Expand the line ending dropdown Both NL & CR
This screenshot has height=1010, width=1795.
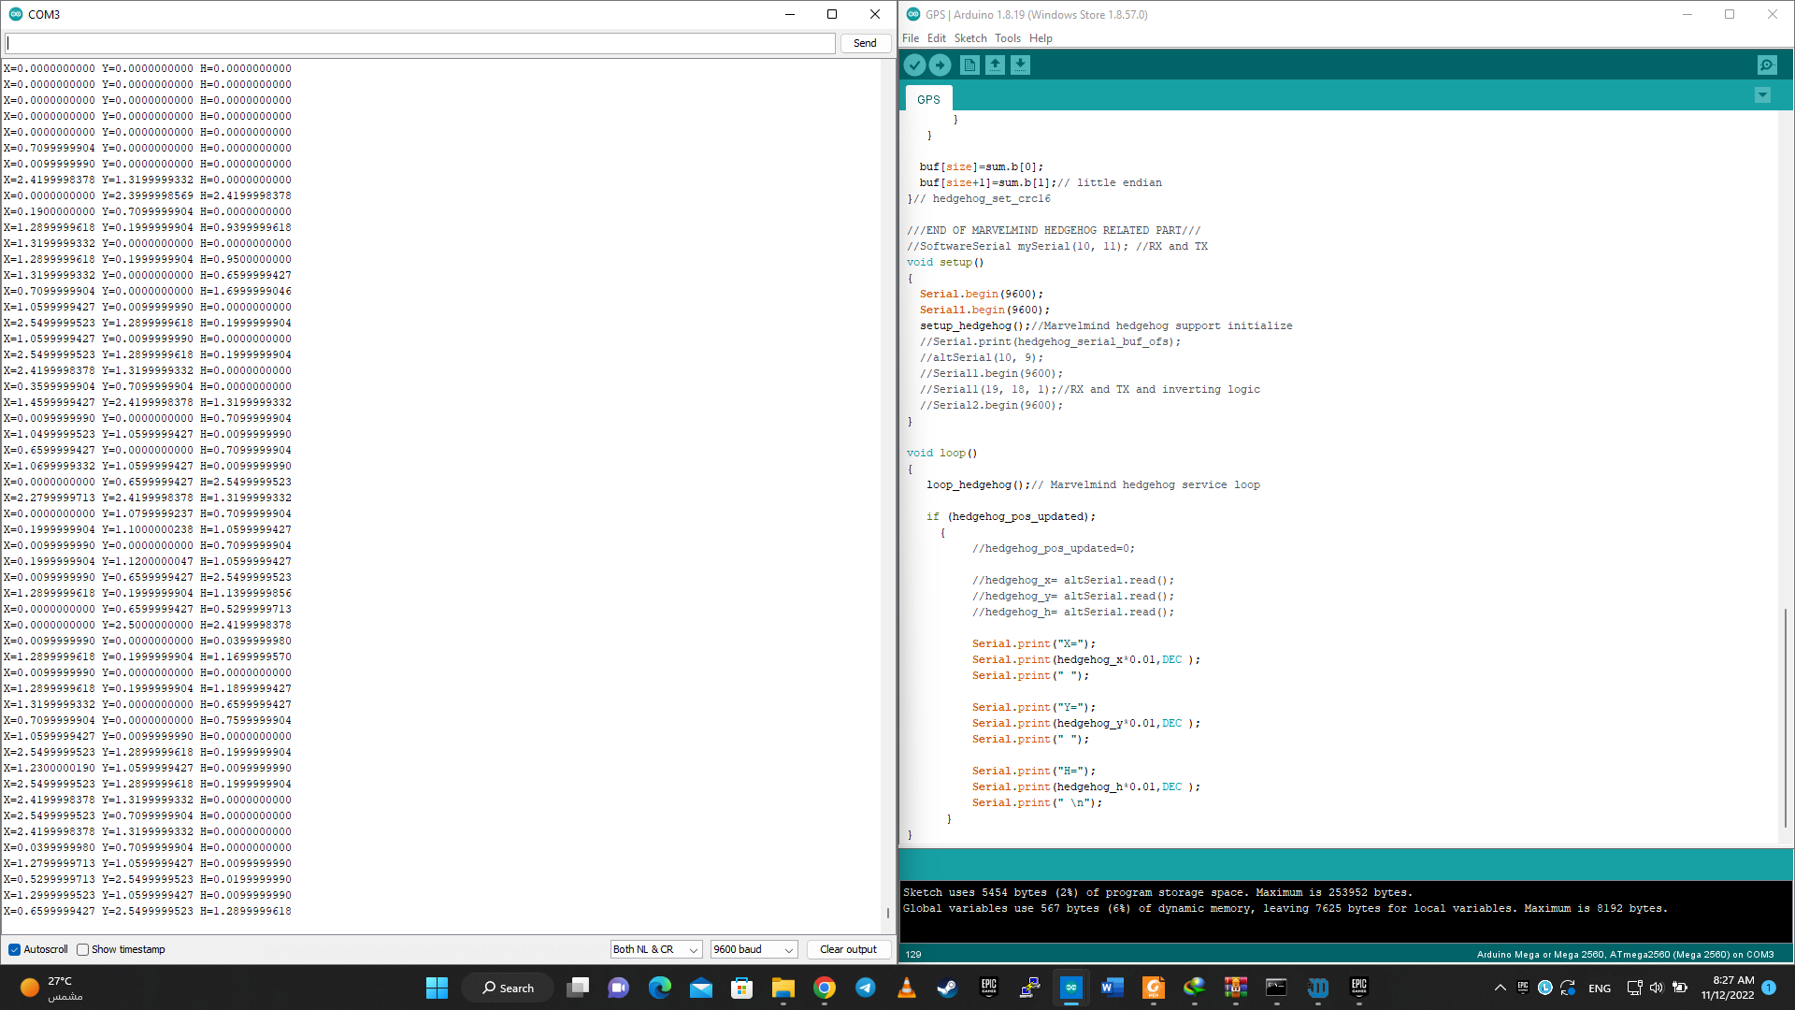click(655, 949)
